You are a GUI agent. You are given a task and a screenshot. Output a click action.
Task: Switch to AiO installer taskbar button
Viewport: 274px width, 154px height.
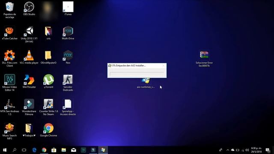[103, 150]
